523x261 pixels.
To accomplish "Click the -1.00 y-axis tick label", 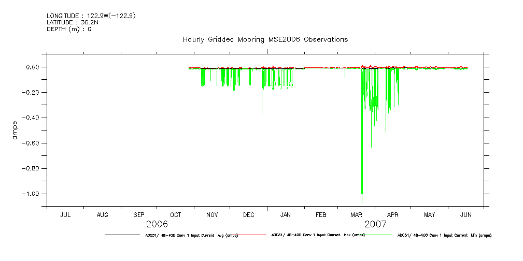I will tap(32, 194).
